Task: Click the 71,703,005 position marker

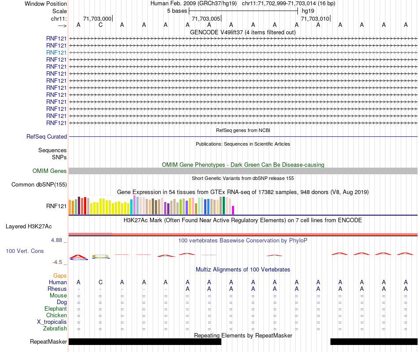Action: (206, 18)
